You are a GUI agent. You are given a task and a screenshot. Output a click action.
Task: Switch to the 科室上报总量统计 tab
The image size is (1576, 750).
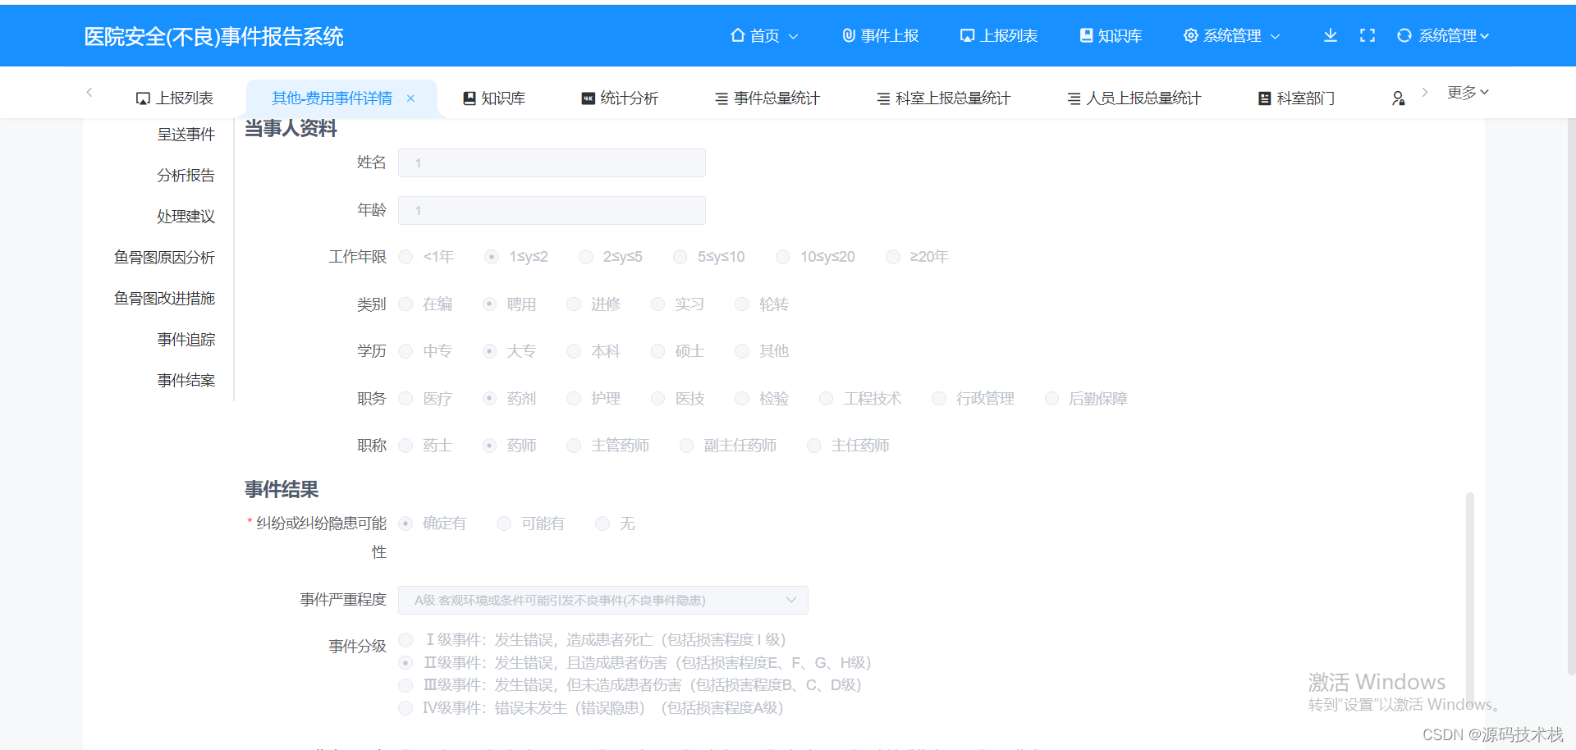point(944,98)
